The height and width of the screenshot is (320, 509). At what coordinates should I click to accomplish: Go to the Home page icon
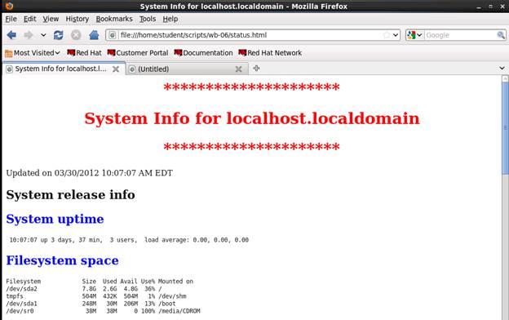[94, 35]
